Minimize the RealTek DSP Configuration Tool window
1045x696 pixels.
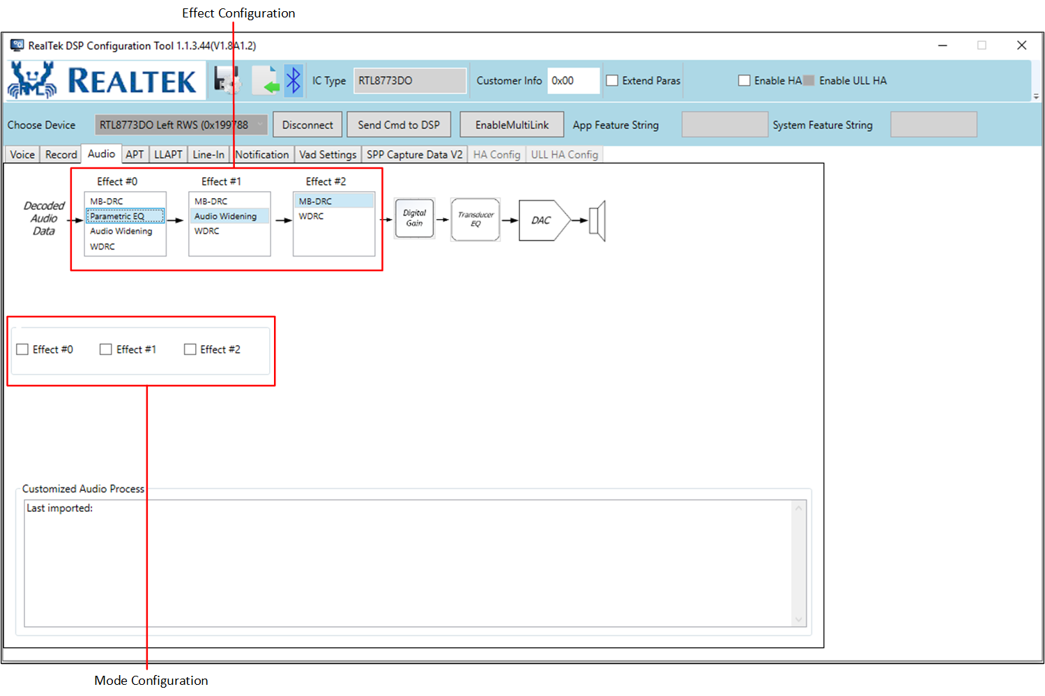943,45
